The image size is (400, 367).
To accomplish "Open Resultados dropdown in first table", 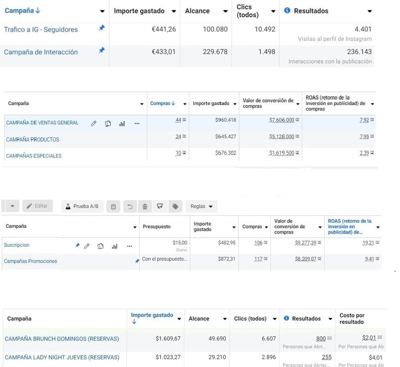I will 370,11.
